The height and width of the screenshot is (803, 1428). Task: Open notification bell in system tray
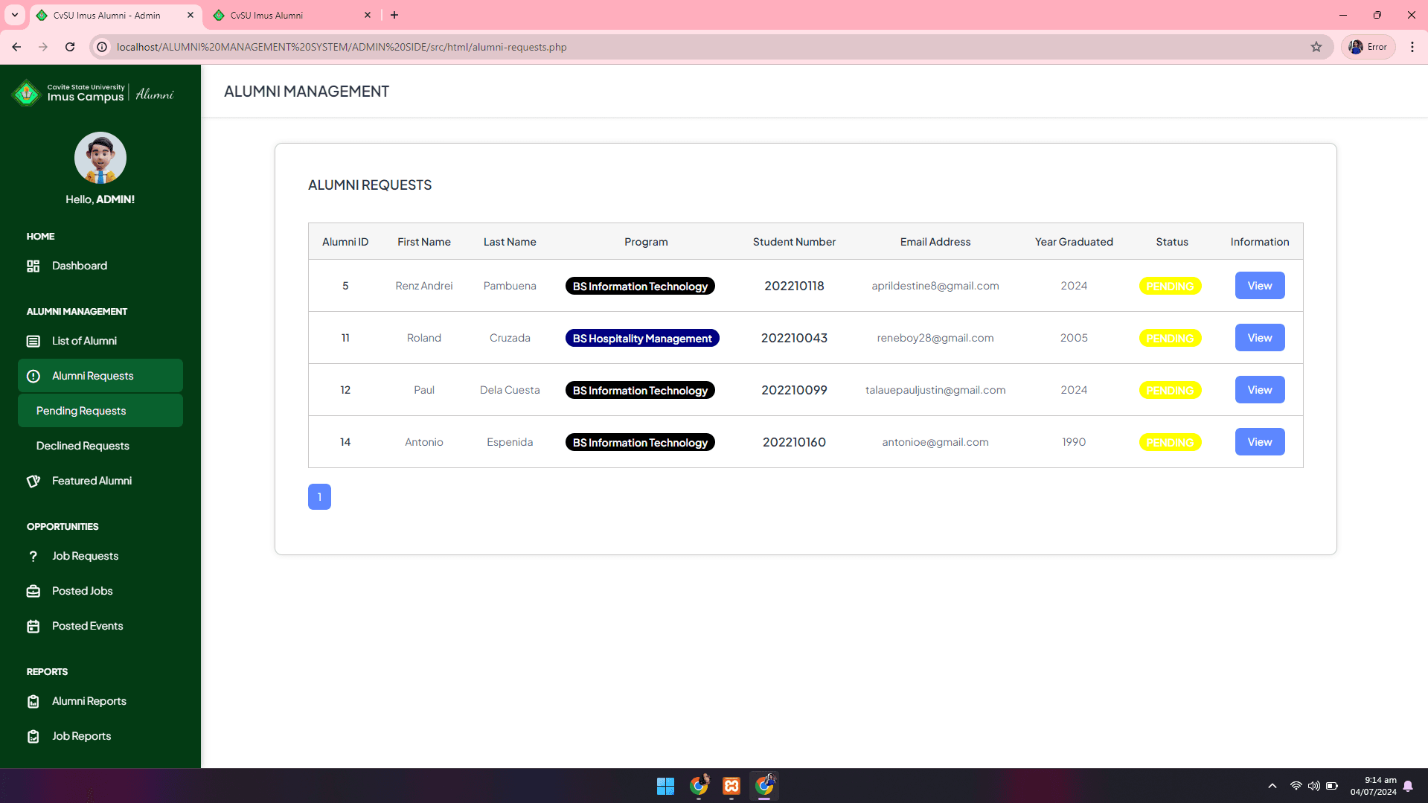[1408, 786]
